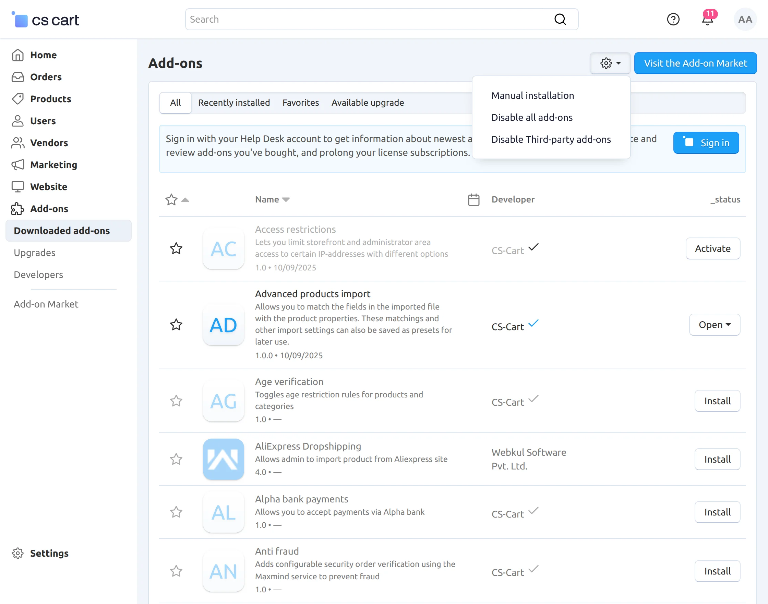This screenshot has width=768, height=604.
Task: Favorite the Access restrictions add-on star
Action: pos(176,248)
